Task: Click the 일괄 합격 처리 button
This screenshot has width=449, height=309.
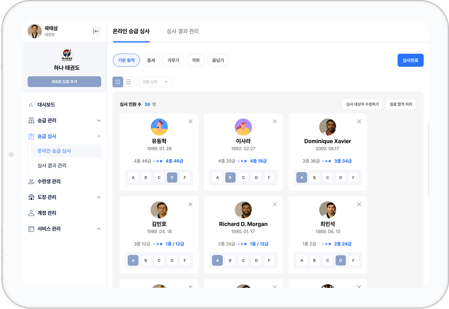Action: (401, 104)
